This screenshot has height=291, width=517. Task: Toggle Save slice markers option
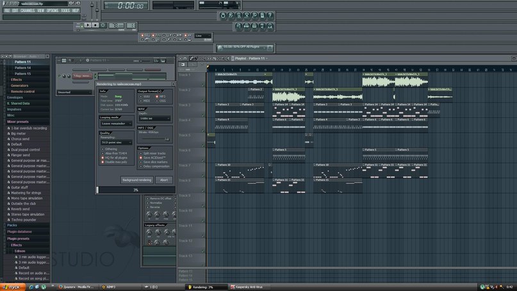click(153, 162)
